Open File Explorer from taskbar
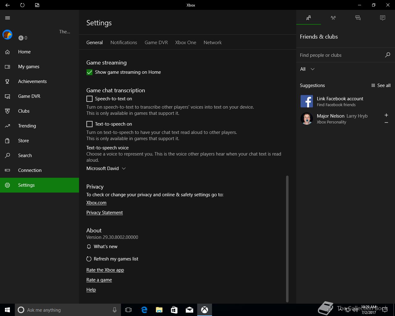The height and width of the screenshot is (316, 395). pyautogui.click(x=159, y=310)
